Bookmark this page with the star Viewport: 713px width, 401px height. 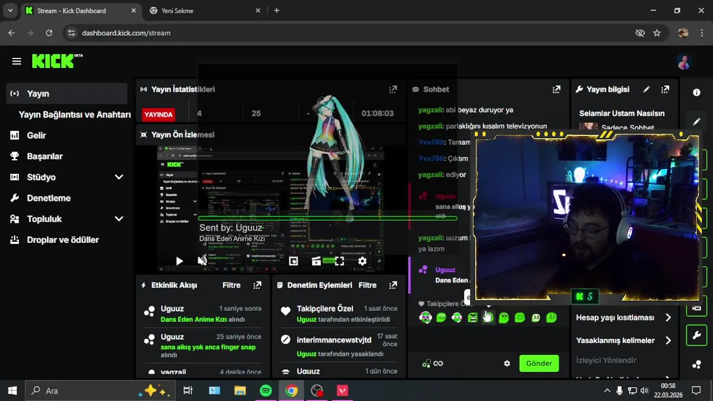pyautogui.click(x=657, y=33)
